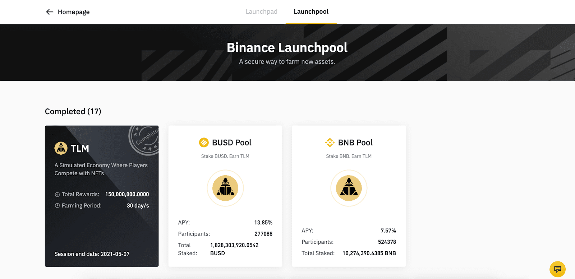Image resolution: width=575 pixels, height=279 pixels.
Task: Click the Farming Period label
Action: coord(82,206)
